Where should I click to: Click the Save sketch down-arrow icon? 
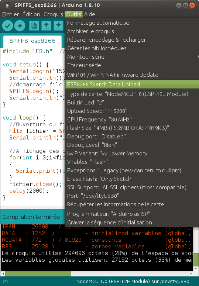click(58, 25)
